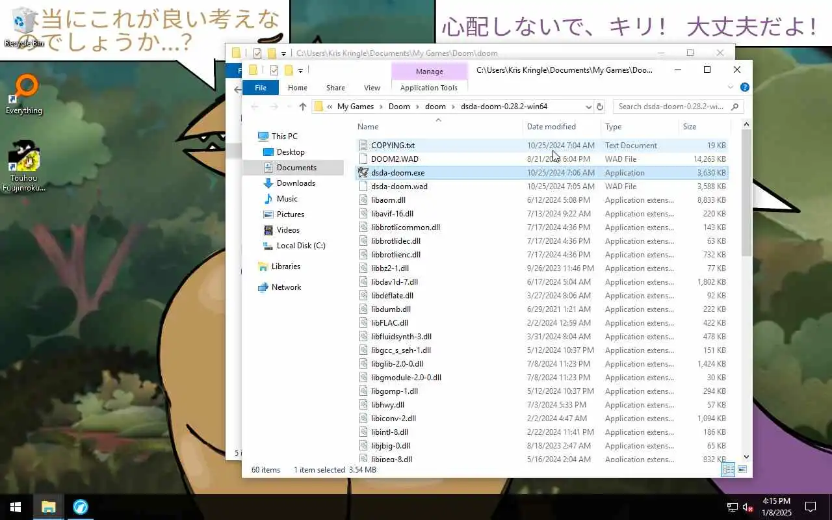Image resolution: width=832 pixels, height=520 pixels.
Task: Open recent locations dropdown beside navigation arrows
Action: 289,107
